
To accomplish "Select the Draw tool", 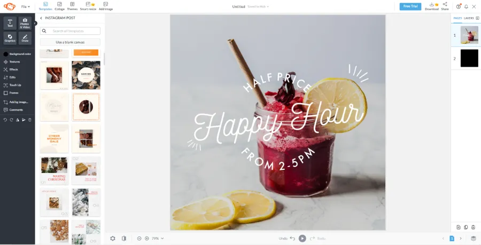I will coord(25,38).
